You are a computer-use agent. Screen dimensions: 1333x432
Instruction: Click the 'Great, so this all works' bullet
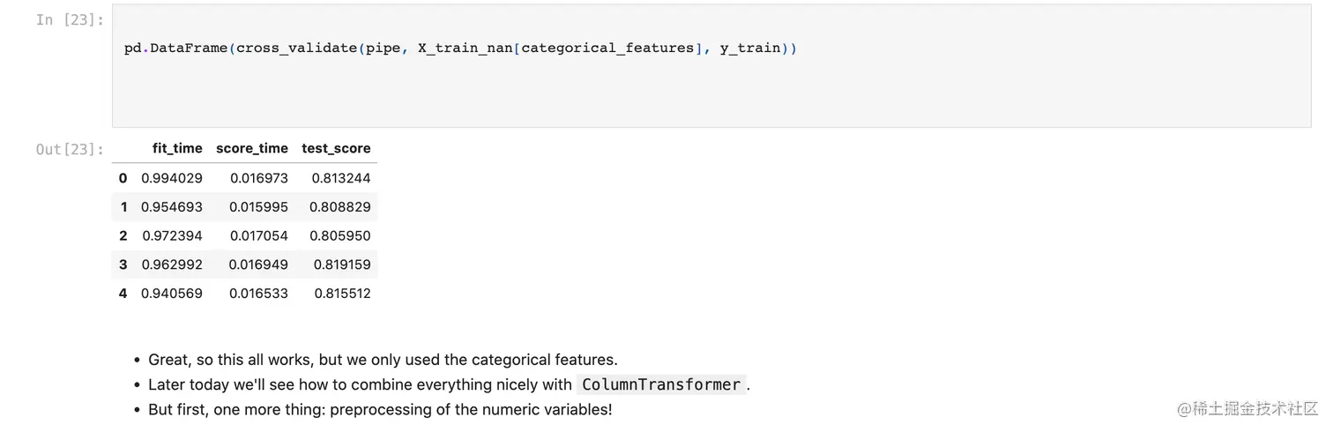[383, 360]
